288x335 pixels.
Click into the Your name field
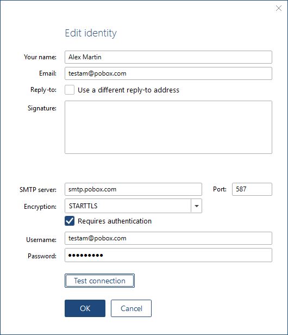point(168,57)
